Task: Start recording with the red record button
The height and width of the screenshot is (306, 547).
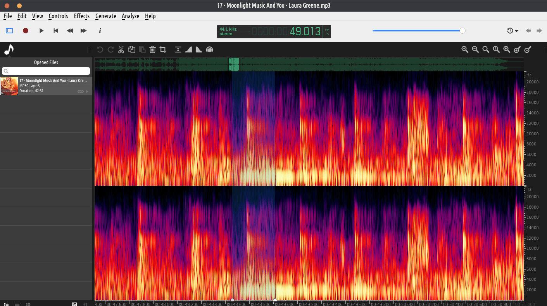Action: [26, 31]
